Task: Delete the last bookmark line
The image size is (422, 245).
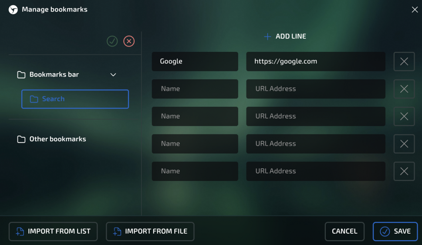Action: click(404, 171)
